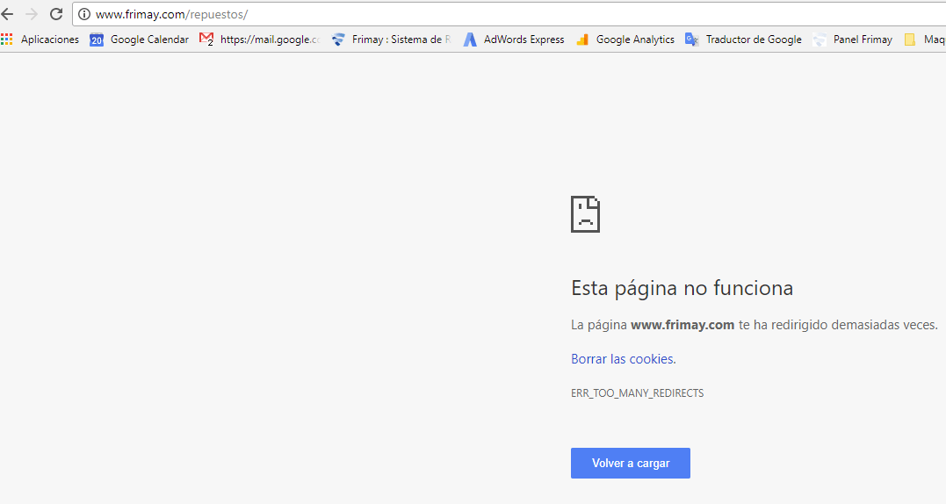Click the forward navigation arrow

[32, 14]
